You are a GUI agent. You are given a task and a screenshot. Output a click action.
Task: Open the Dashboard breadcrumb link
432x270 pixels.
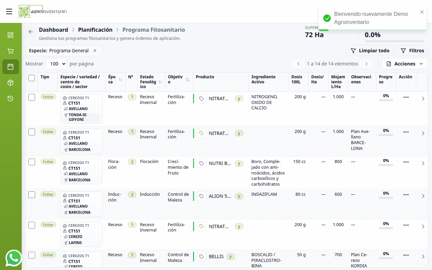coord(53,30)
